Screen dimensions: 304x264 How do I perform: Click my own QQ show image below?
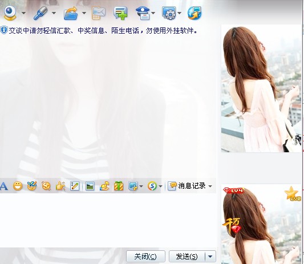click(x=261, y=224)
